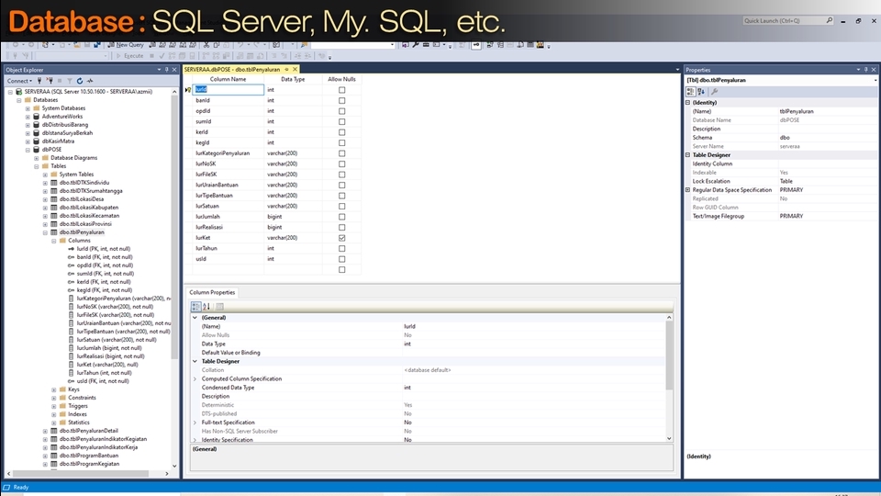This screenshot has width=881, height=496.
Task: Pin the Object Explorer panel
Action: (x=167, y=70)
